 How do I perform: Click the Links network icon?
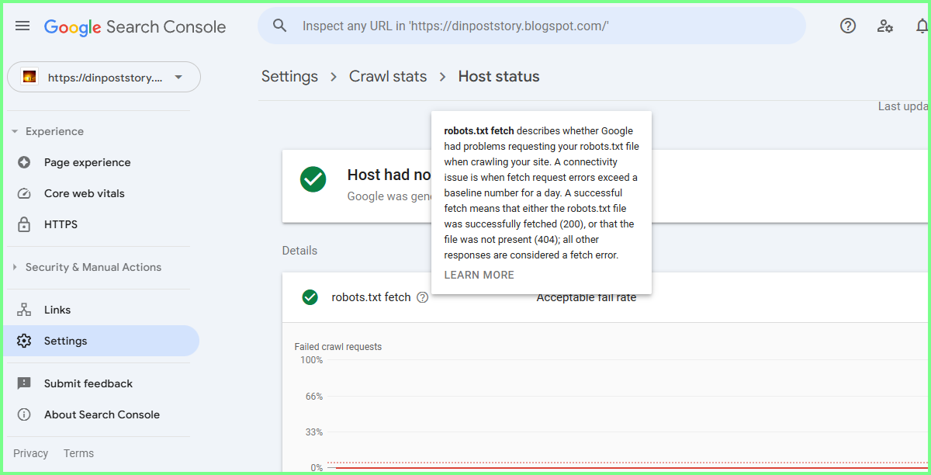(x=24, y=310)
